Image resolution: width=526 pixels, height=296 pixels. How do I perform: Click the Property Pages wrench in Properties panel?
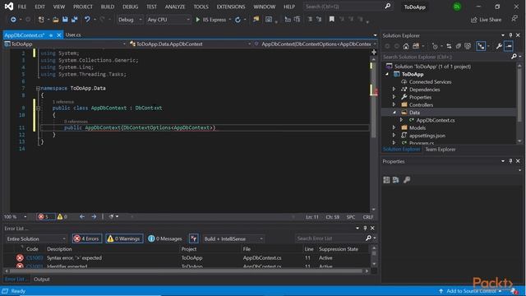[x=407, y=180]
